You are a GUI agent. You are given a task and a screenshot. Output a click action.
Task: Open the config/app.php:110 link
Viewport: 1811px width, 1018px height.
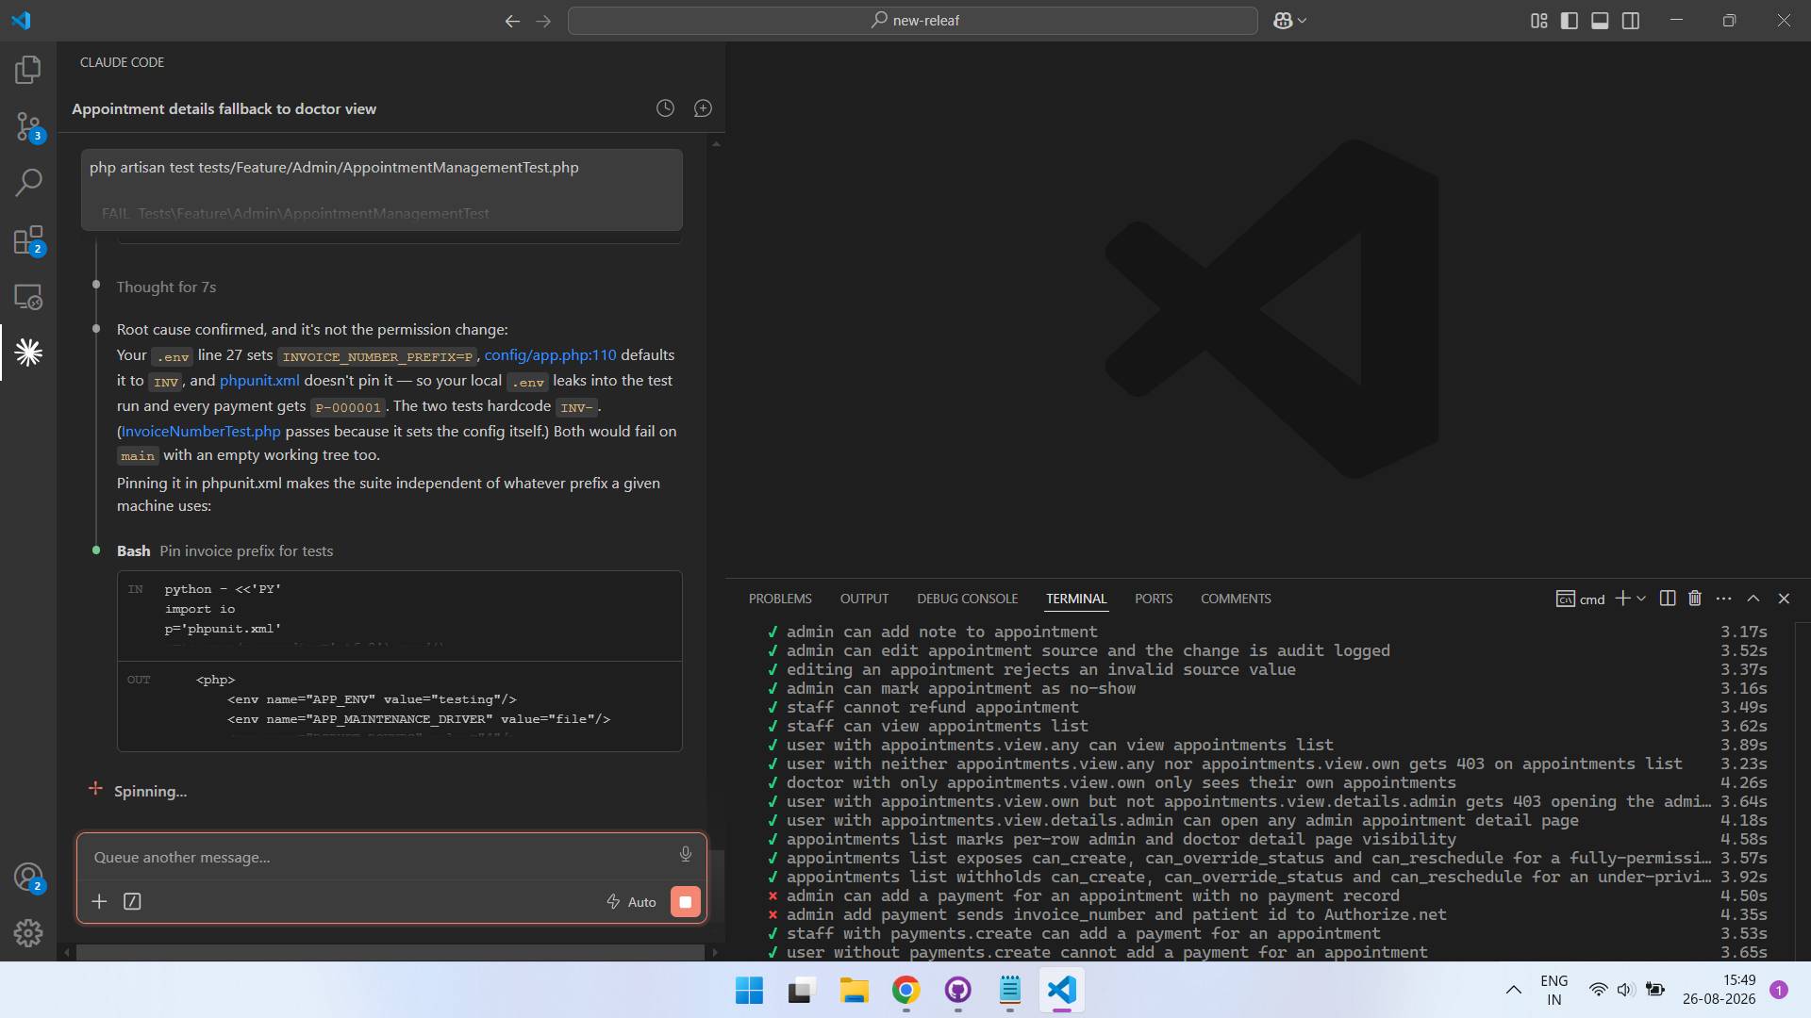pyautogui.click(x=550, y=355)
